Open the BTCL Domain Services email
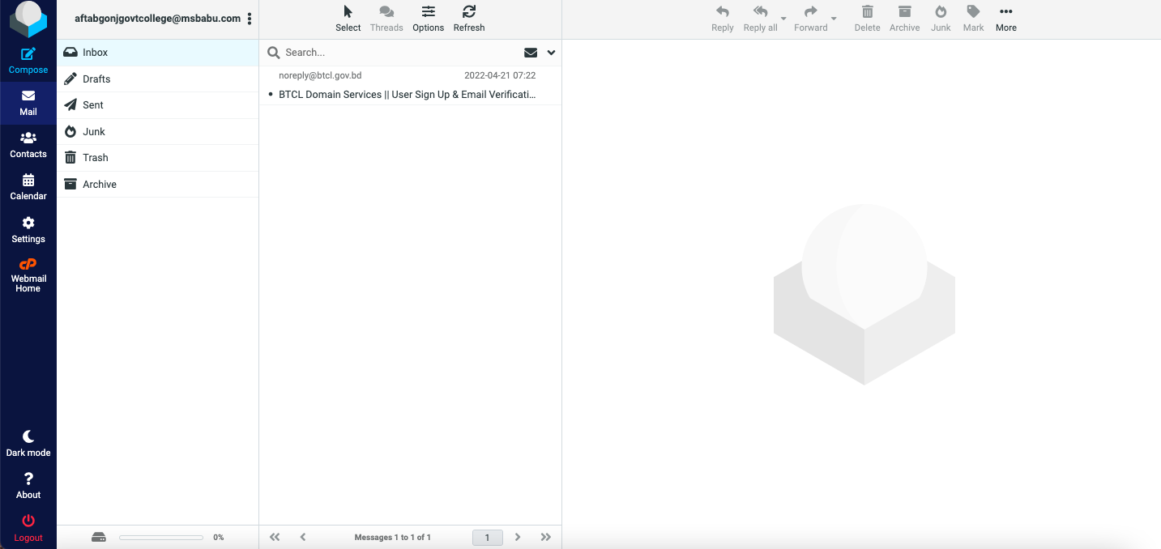 coord(408,95)
